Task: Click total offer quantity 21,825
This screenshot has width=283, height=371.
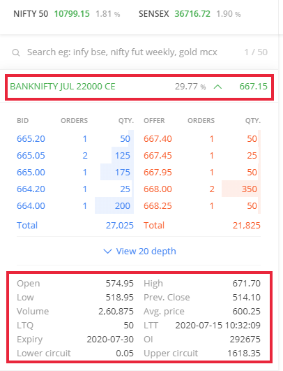Action: [x=247, y=226]
